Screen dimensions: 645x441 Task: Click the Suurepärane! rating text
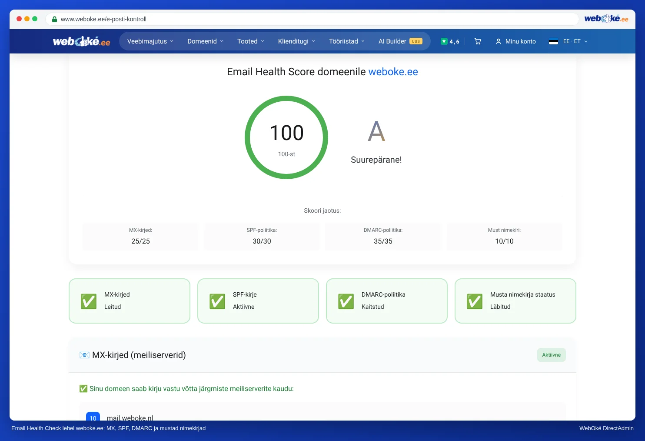[376, 160]
